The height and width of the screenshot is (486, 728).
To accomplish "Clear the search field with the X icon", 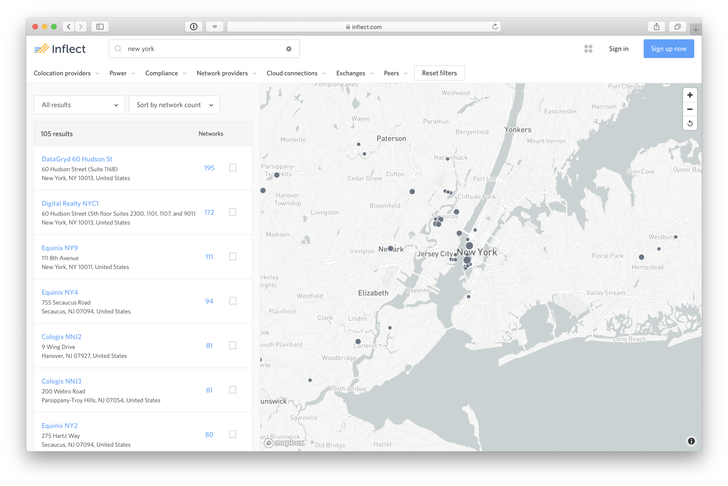I will coord(289,49).
